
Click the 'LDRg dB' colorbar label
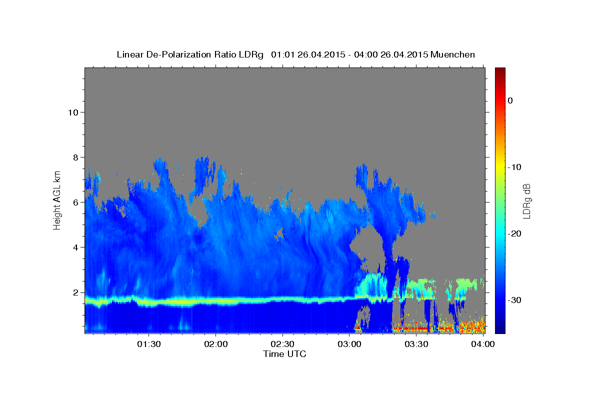coord(526,201)
